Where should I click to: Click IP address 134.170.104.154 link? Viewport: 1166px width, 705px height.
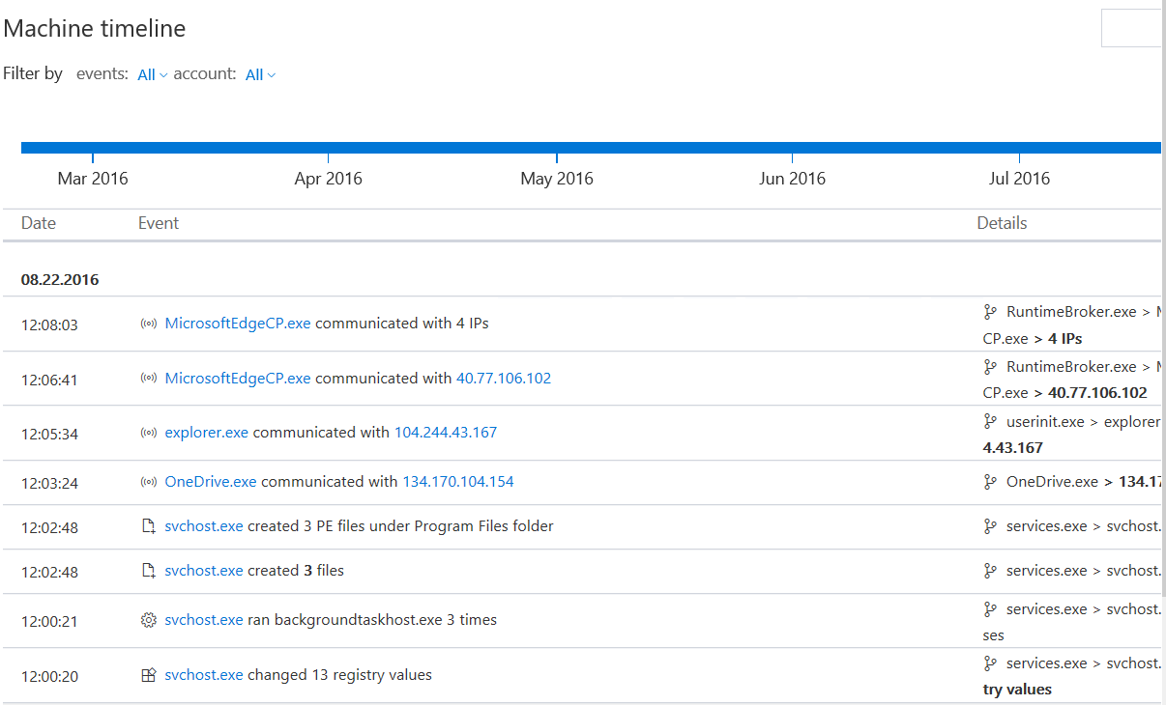[457, 482]
